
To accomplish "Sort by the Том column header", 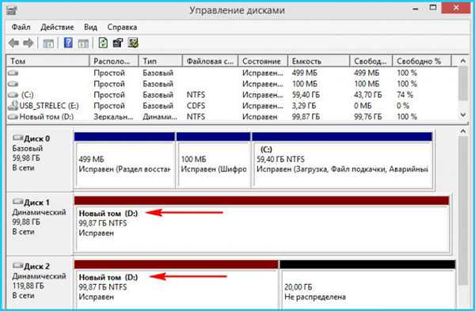I will (47, 61).
